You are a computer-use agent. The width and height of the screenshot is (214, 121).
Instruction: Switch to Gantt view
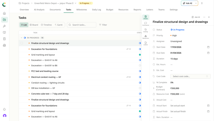click(59, 25)
